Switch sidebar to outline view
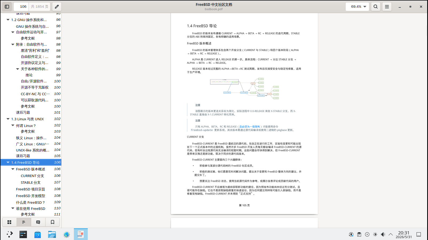428x240 pixels. [24, 222]
